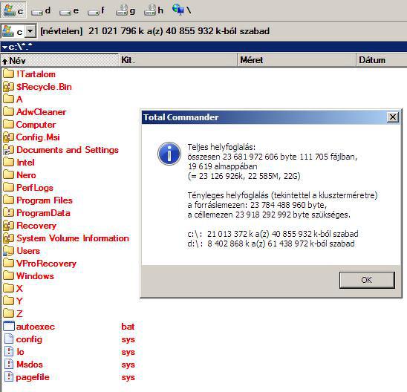Select Users folder icon
The width and height of the screenshot is (407, 392).
(8, 251)
